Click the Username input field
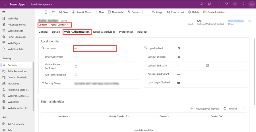This screenshot has width=256, height=132. [x=94, y=48]
